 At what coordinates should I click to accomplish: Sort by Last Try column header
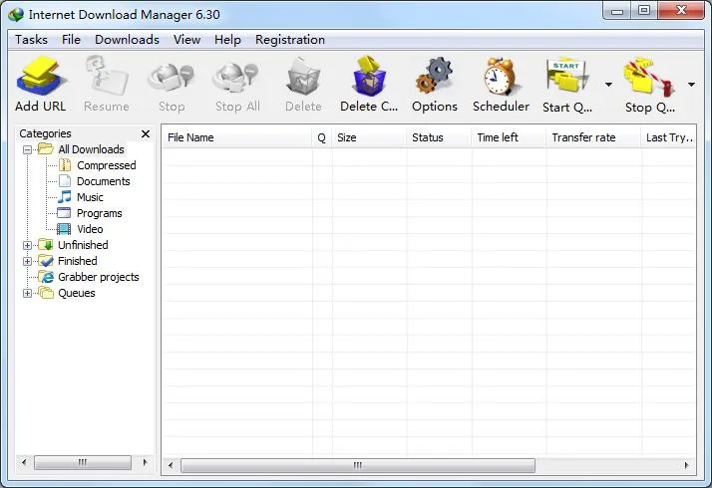(669, 137)
